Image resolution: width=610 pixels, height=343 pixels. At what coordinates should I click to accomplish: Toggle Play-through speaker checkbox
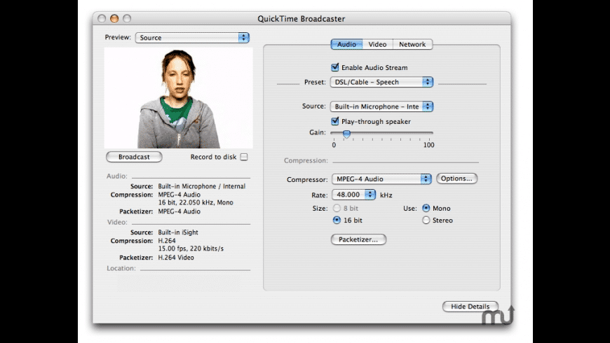coord(334,121)
